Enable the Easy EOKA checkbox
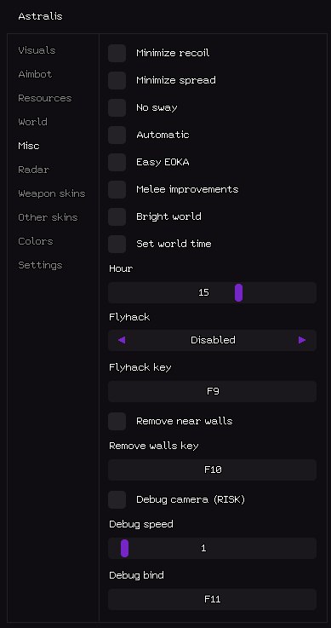The image size is (331, 628). tap(117, 162)
